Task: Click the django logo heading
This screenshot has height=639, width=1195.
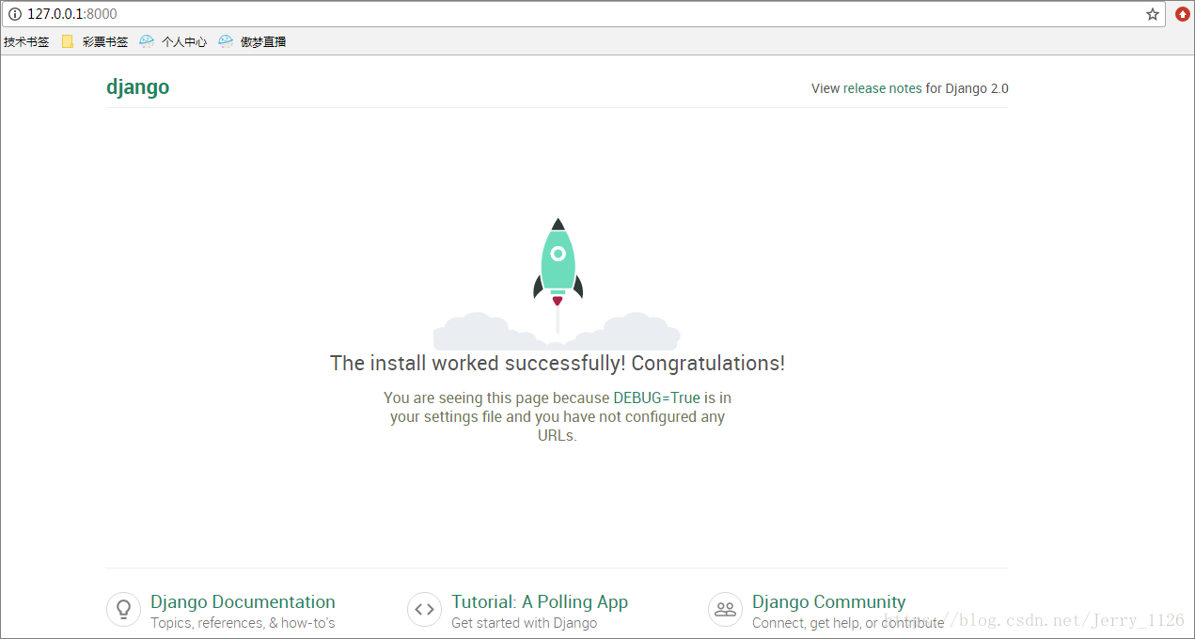Action: (138, 87)
